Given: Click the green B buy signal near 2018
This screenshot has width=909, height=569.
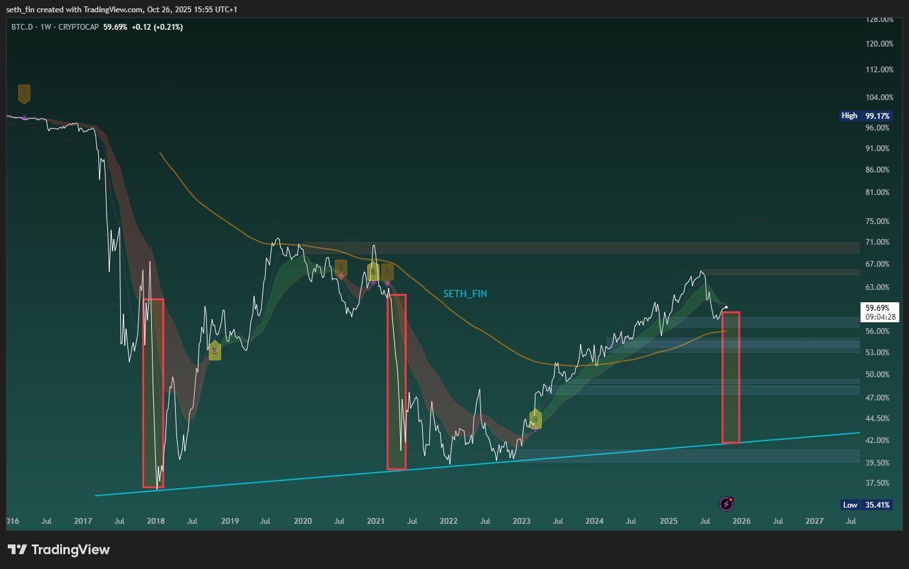Looking at the screenshot, I should [x=213, y=351].
